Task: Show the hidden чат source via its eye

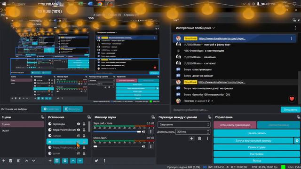Action: coord(79,136)
